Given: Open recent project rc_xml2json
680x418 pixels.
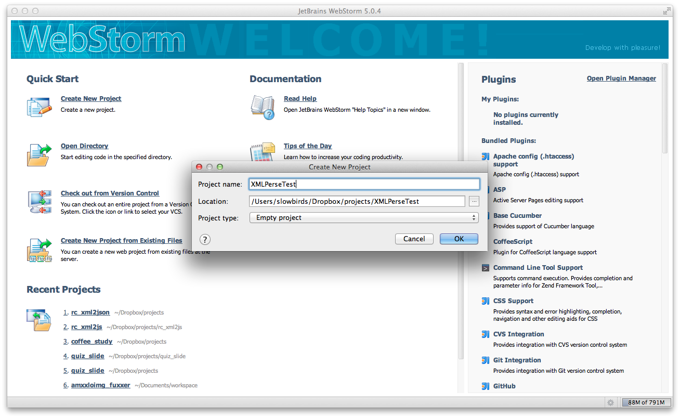Looking at the screenshot, I should (90, 312).
